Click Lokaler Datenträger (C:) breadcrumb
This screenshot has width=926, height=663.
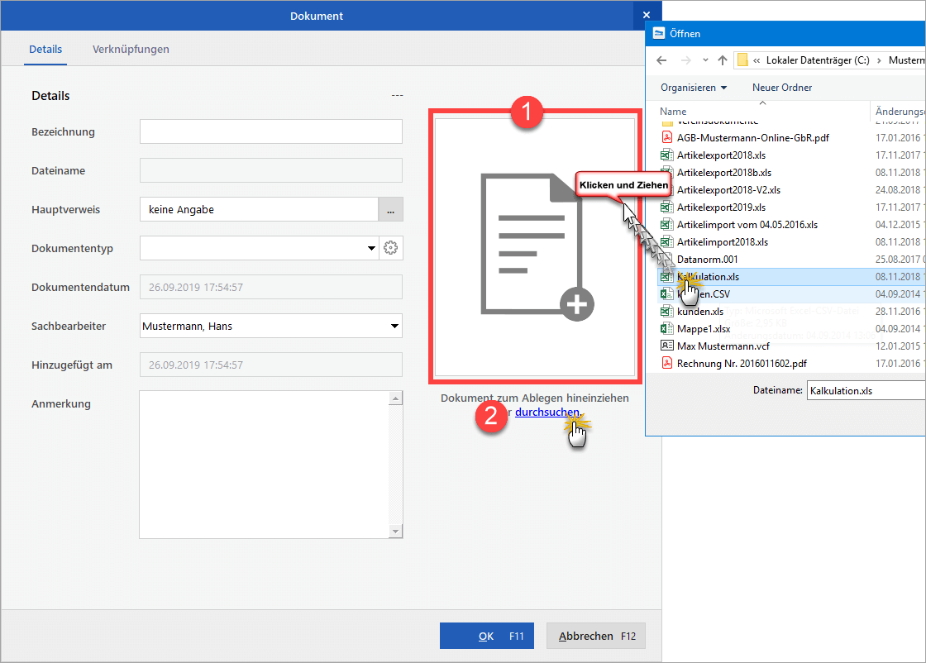(818, 60)
